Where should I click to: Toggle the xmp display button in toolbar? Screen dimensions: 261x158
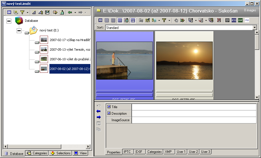247,20
